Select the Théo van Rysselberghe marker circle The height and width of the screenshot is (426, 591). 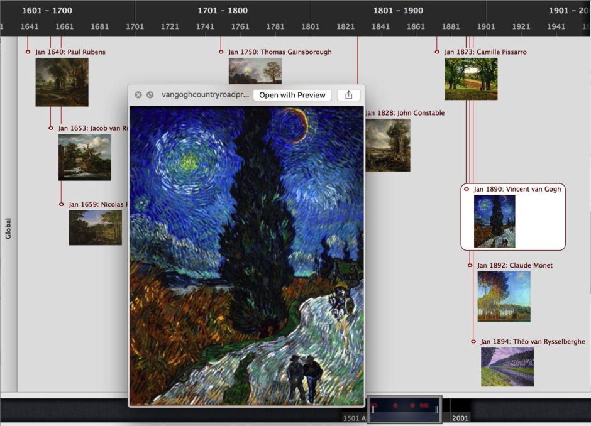pos(473,341)
